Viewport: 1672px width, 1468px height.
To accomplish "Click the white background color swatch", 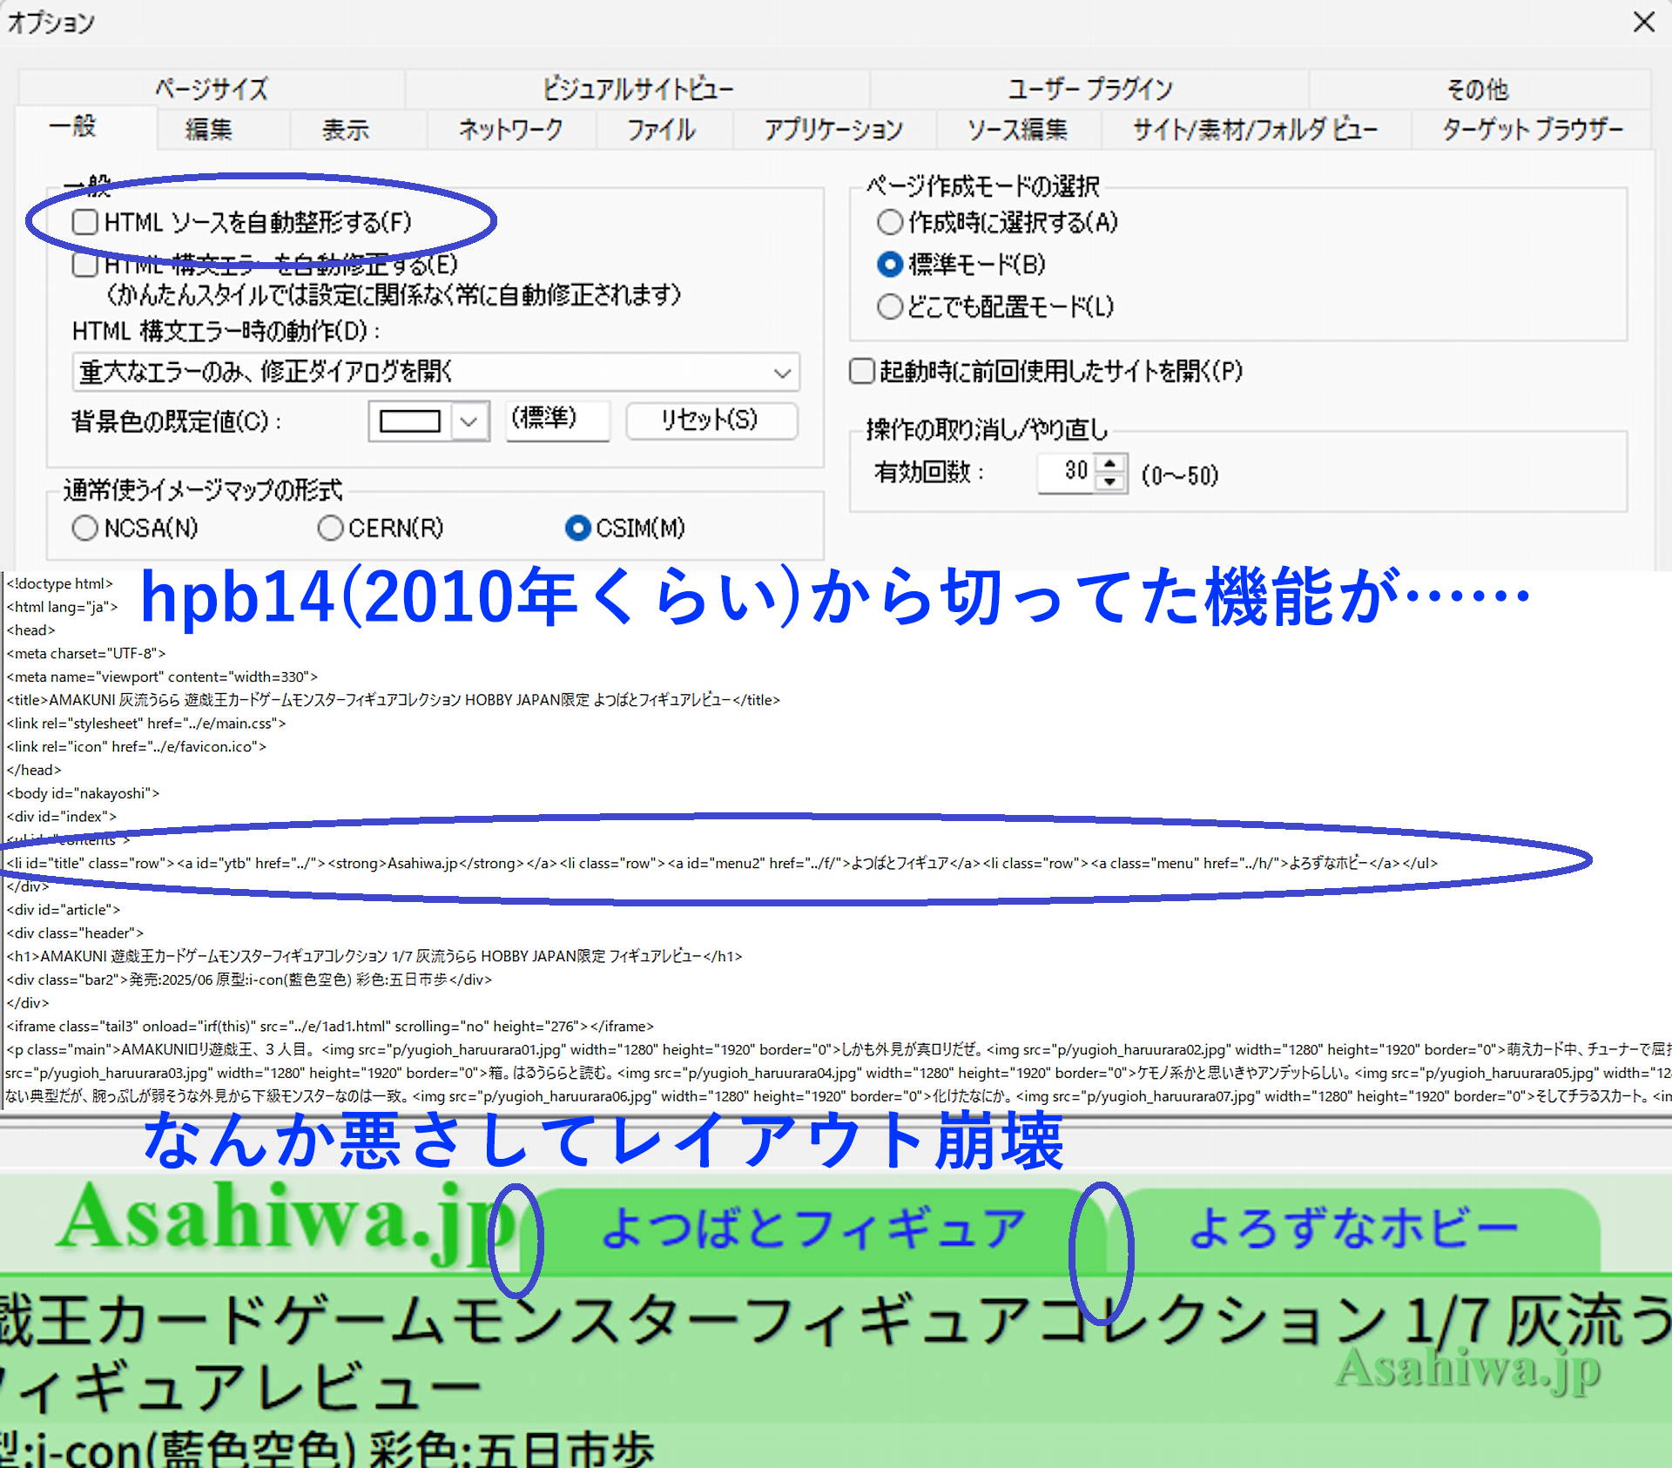I will 409,421.
